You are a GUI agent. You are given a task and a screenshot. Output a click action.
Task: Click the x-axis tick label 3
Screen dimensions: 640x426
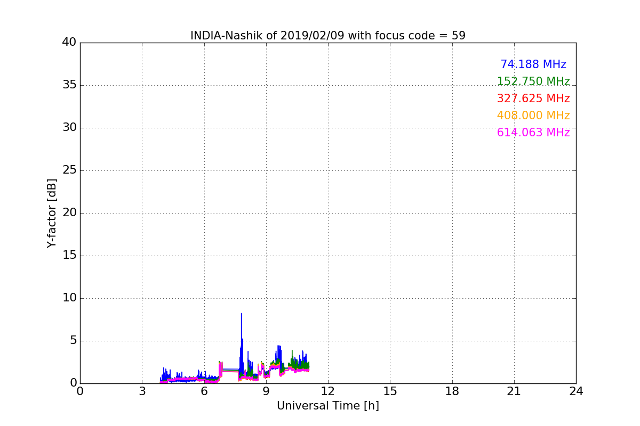tap(142, 391)
